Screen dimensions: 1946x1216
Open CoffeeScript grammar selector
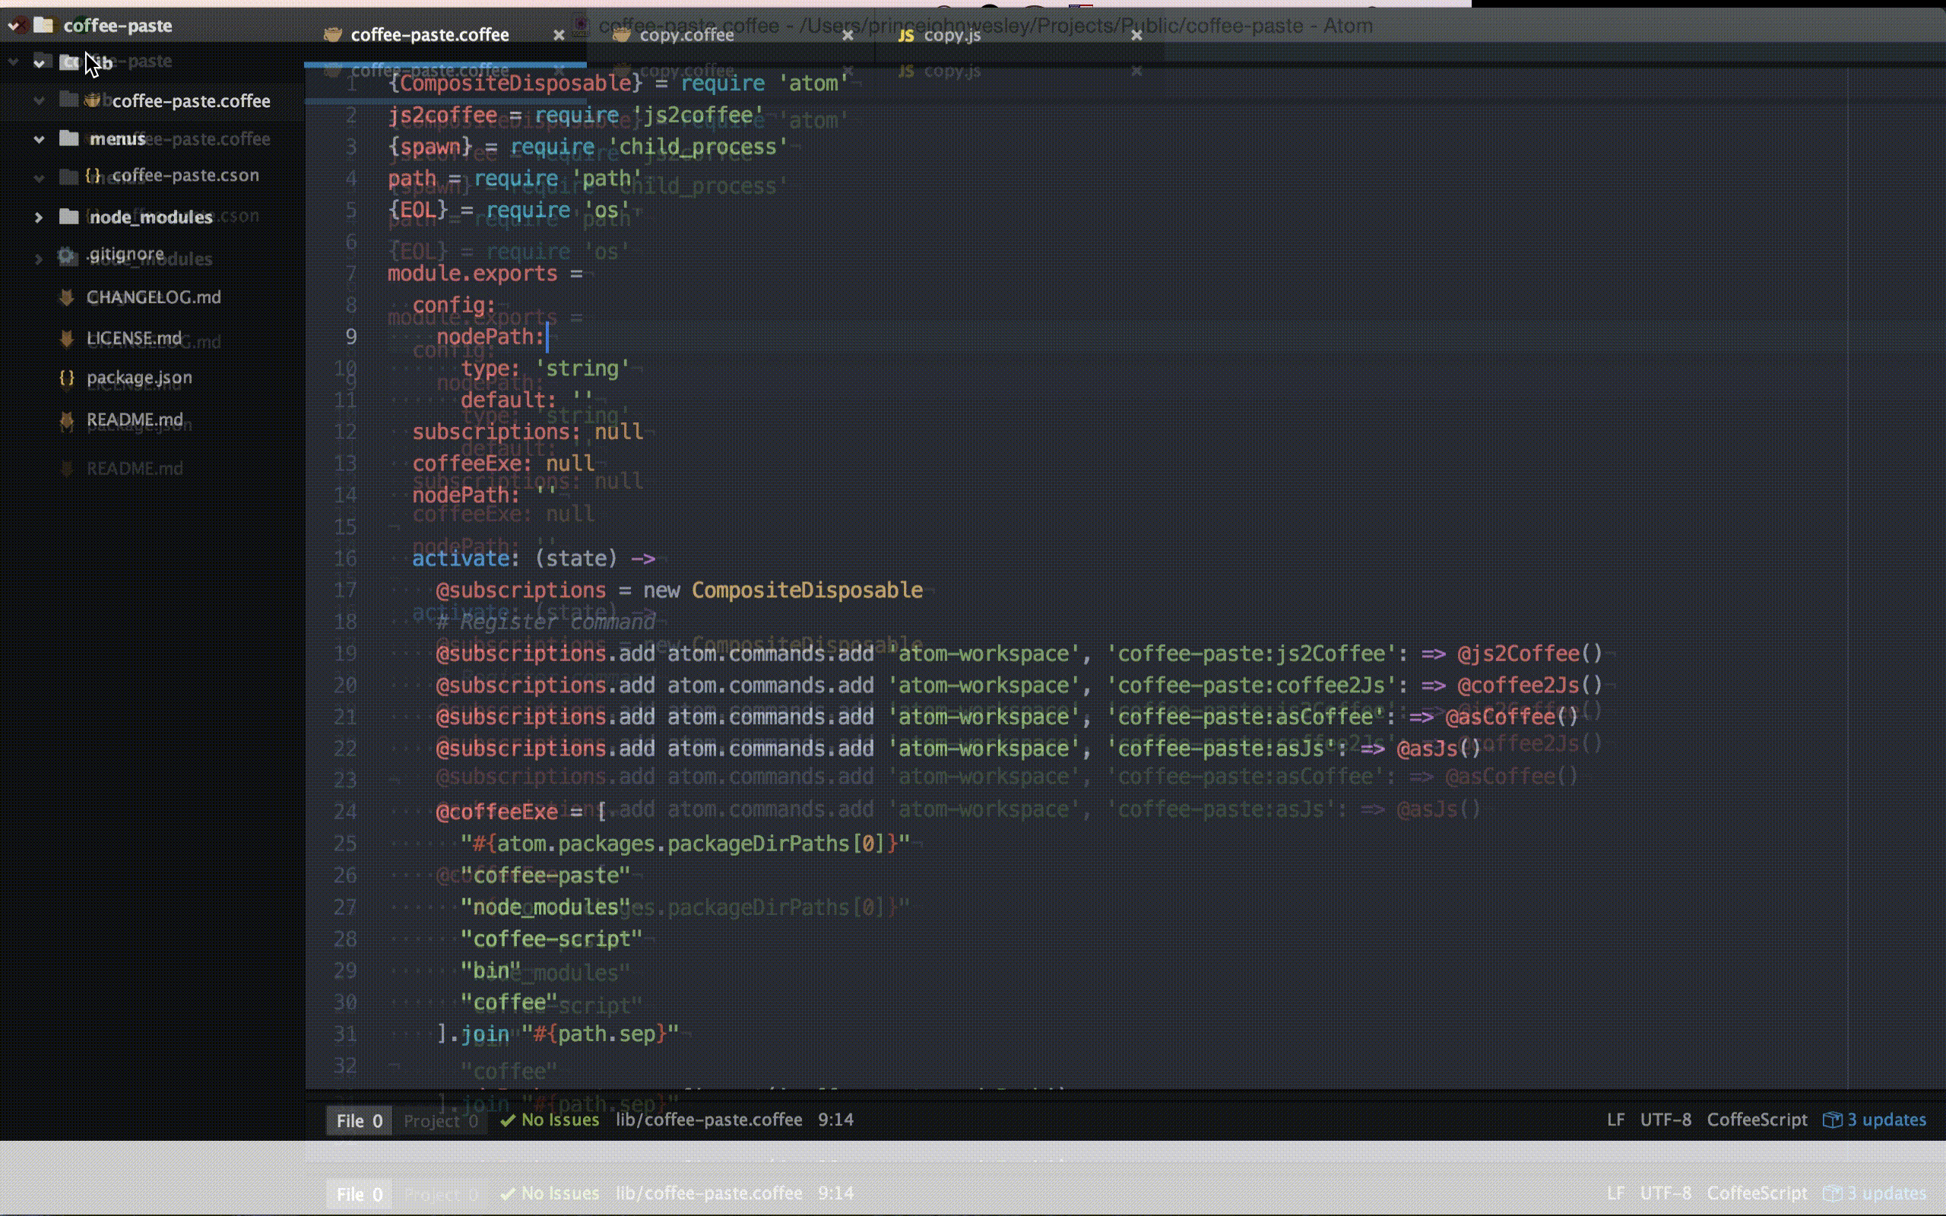1757,1119
